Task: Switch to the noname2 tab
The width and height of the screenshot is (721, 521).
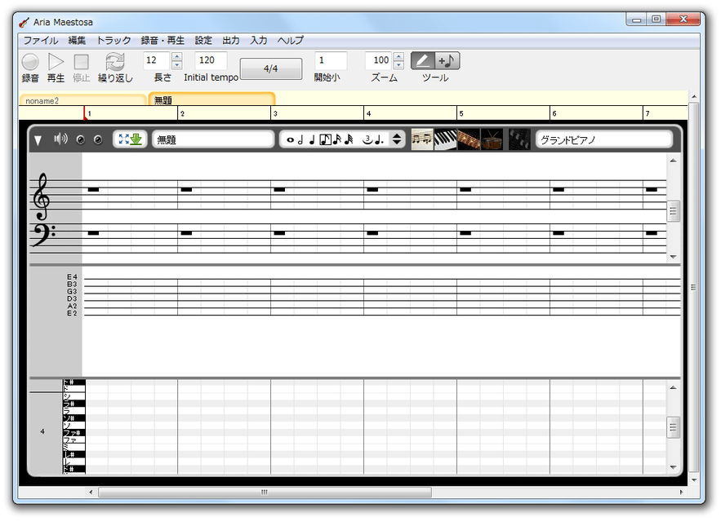Action: [x=82, y=100]
